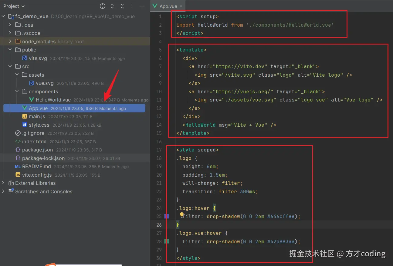393x266 pixels.
Task: Select .gitignore file
Action: pos(33,133)
